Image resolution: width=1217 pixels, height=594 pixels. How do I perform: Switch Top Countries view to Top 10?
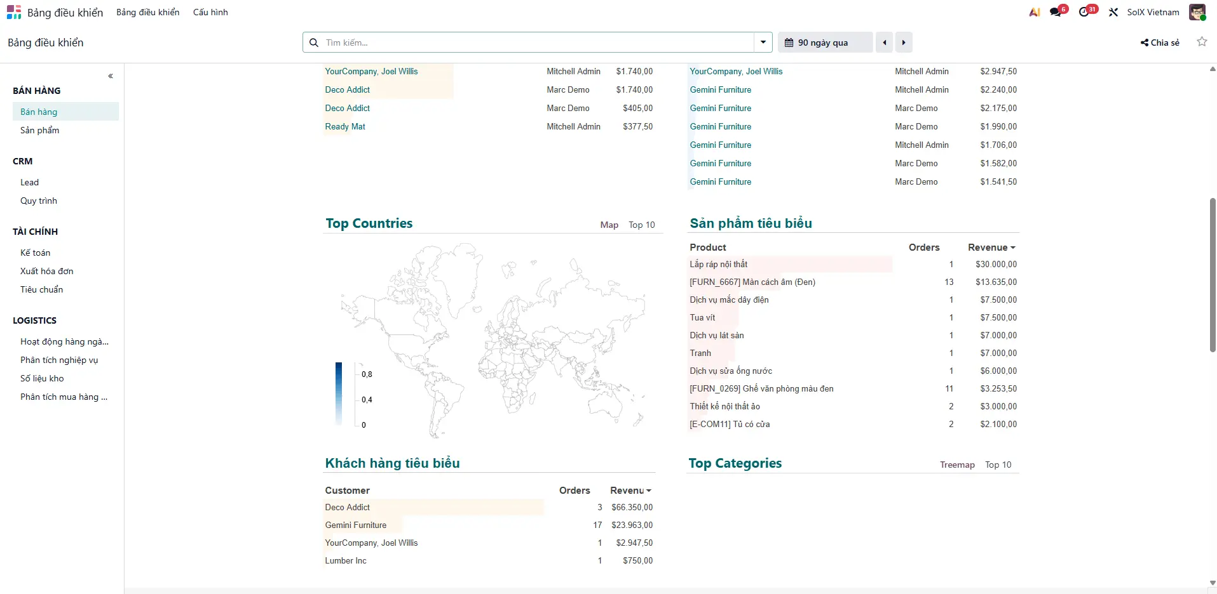641,225
